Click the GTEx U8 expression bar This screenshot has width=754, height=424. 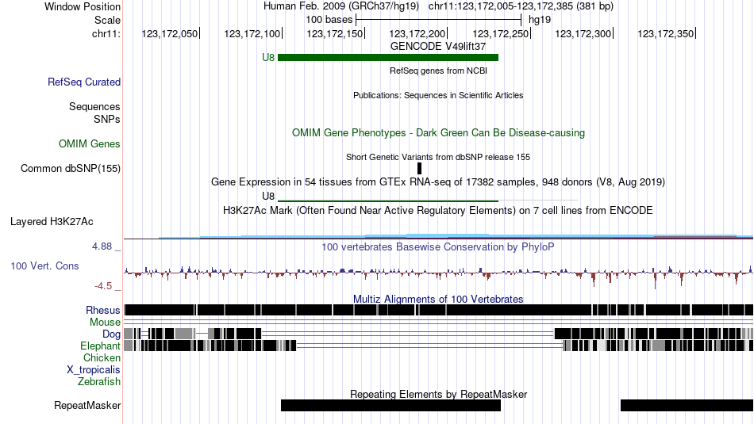tap(388, 201)
